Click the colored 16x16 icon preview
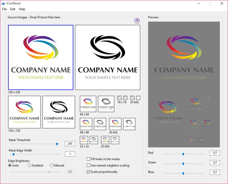228x184 pixels. point(119,98)
